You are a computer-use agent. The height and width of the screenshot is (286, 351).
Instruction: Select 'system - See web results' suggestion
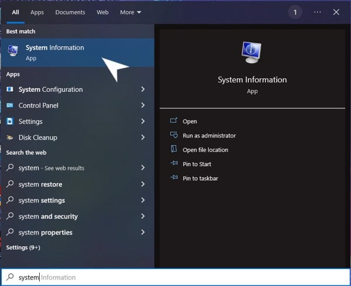click(x=77, y=168)
